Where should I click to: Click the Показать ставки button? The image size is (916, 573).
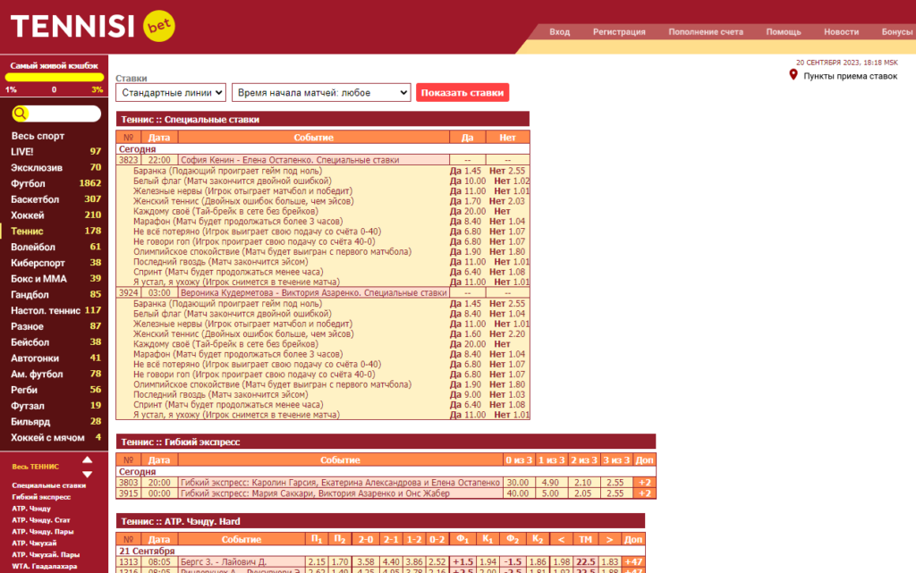(x=462, y=92)
